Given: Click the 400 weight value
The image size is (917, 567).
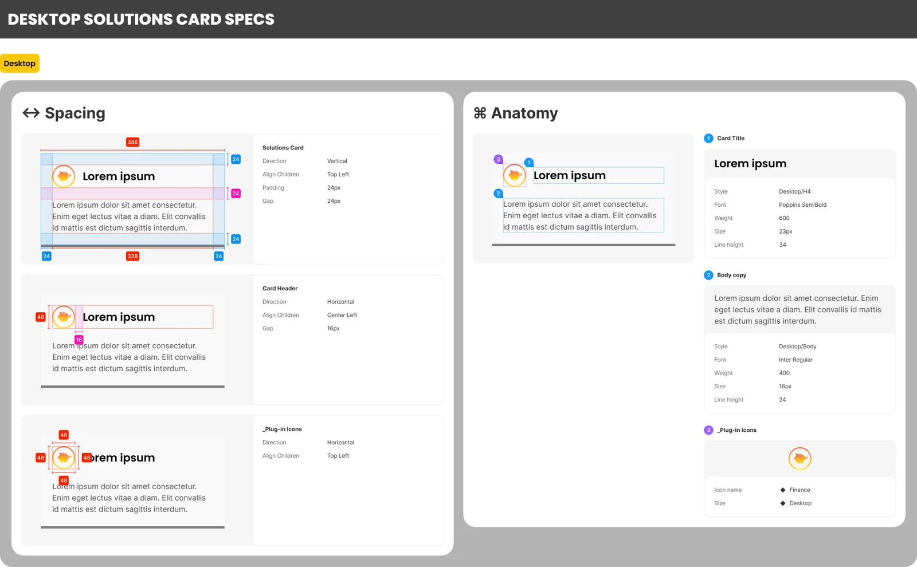Looking at the screenshot, I should pyautogui.click(x=784, y=373).
